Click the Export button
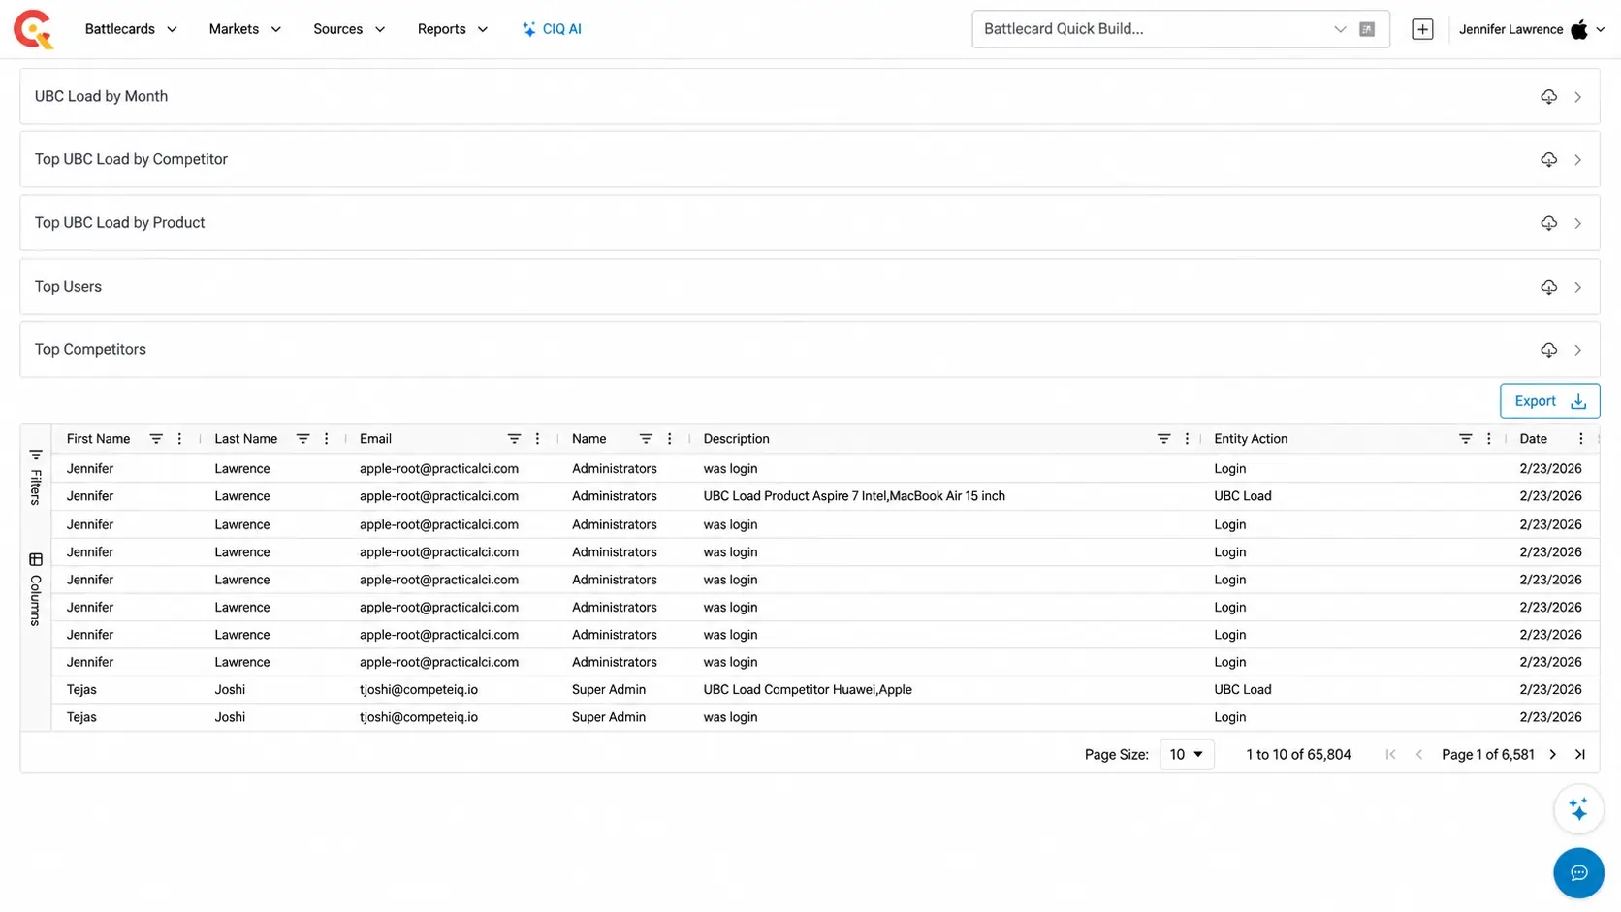This screenshot has height=912, width=1621. 1549,401
